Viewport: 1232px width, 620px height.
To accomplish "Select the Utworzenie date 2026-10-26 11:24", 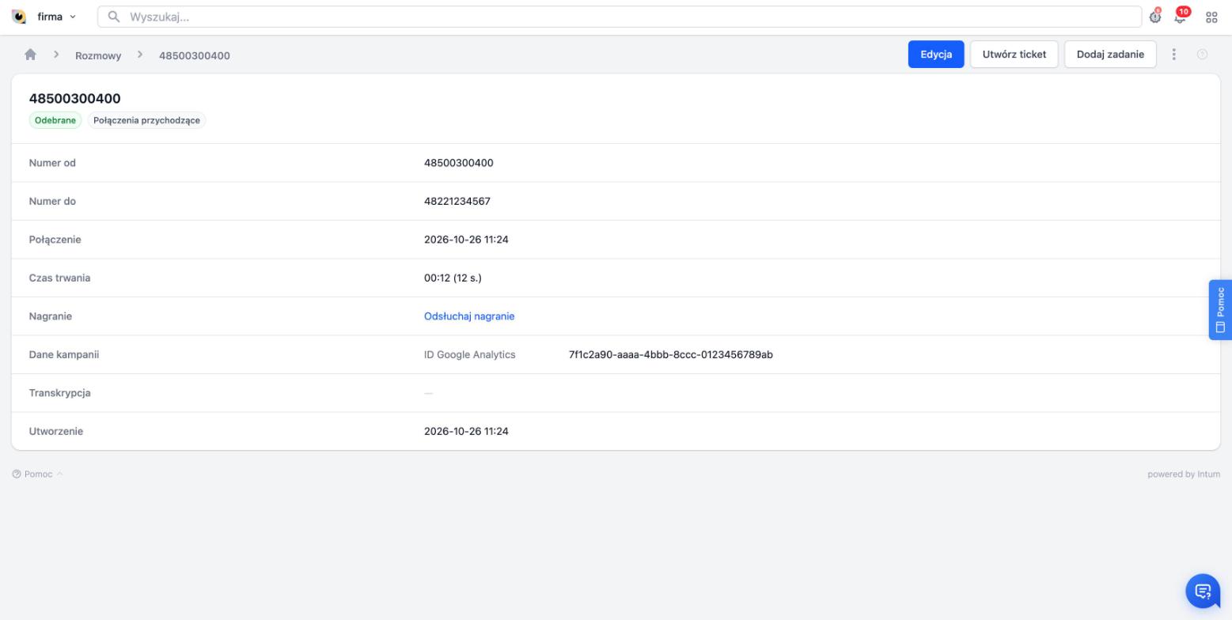I will pos(466,432).
